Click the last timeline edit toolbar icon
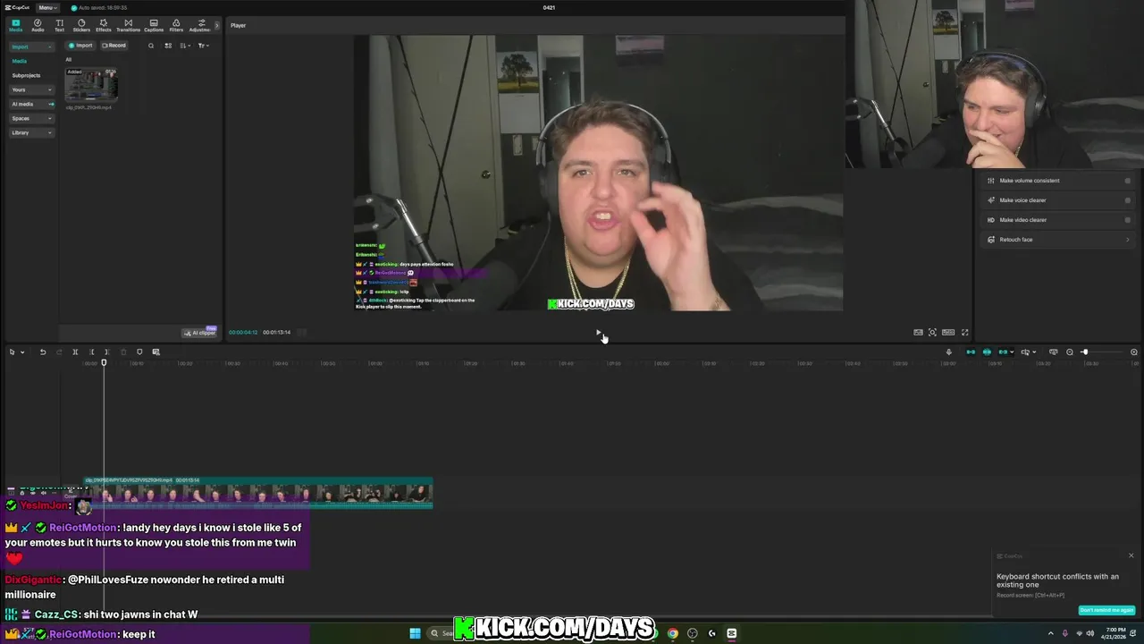1144x644 pixels. [156, 352]
